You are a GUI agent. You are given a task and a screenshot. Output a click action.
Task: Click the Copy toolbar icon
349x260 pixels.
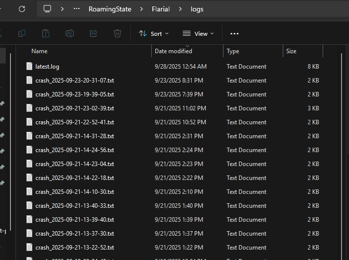22,33
